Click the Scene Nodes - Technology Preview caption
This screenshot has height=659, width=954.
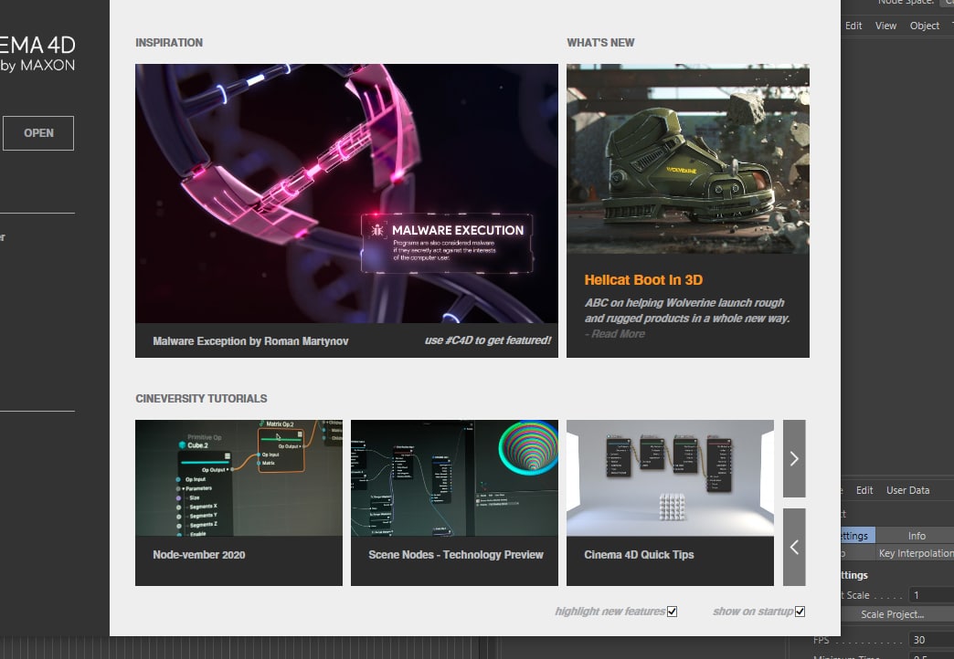pyautogui.click(x=456, y=554)
